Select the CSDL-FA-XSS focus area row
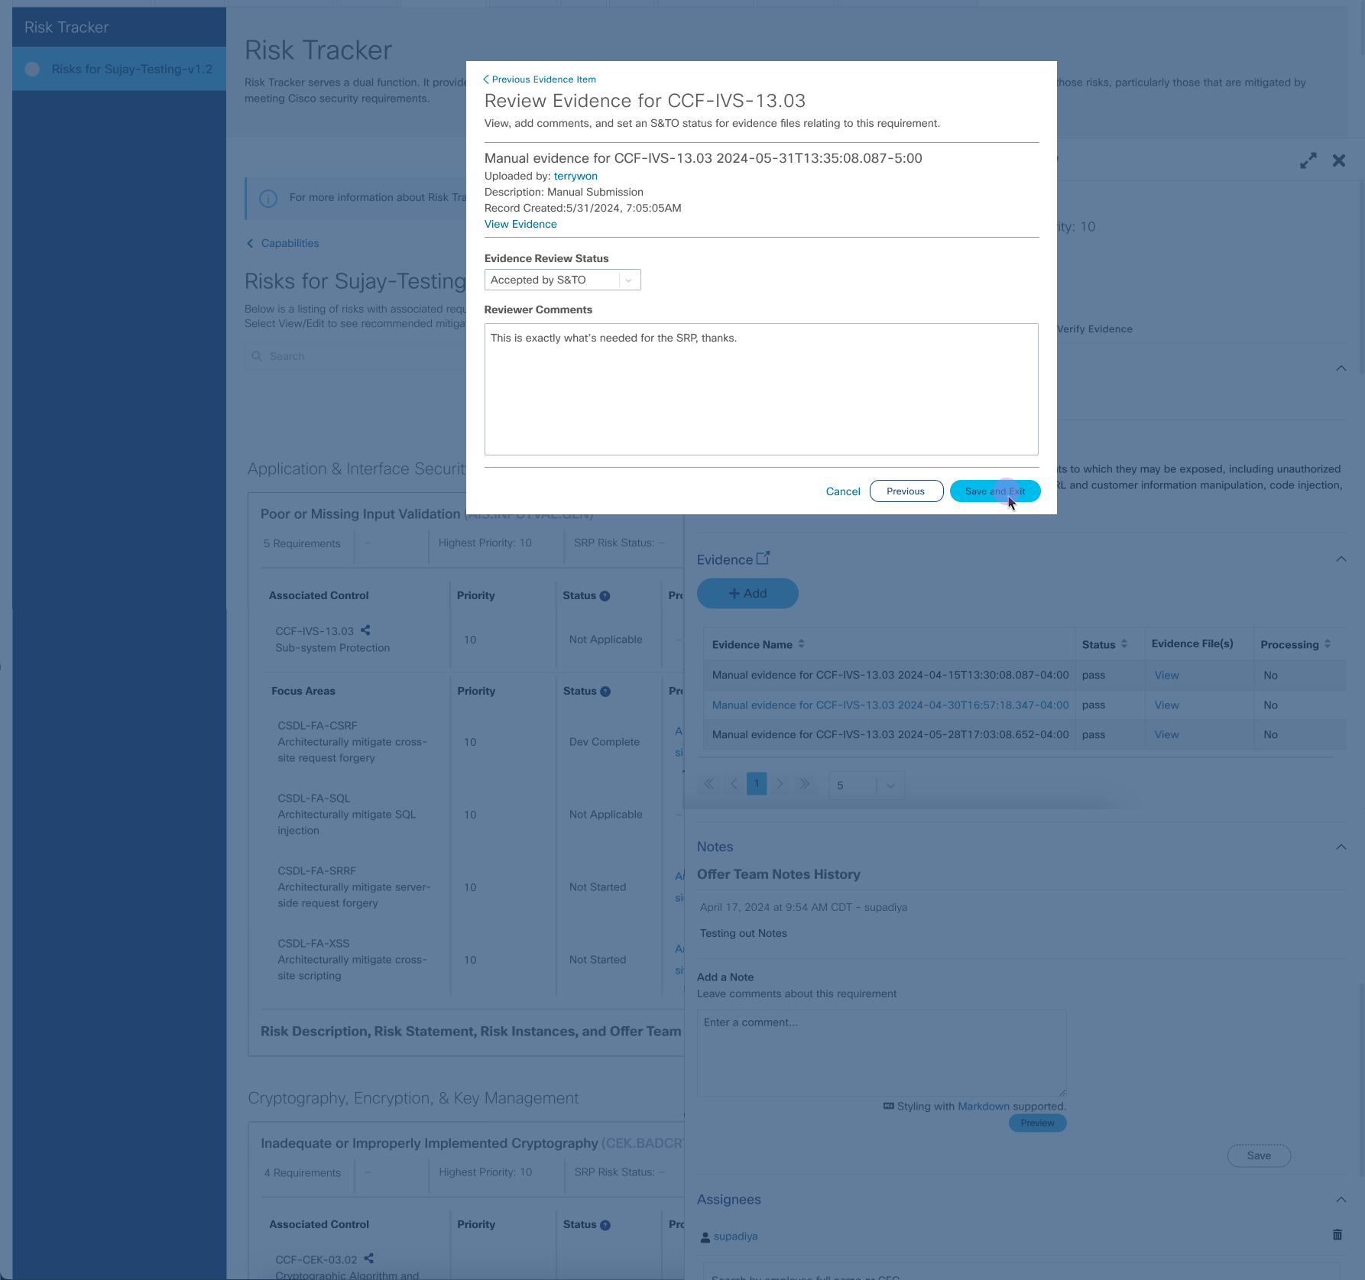Image resolution: width=1365 pixels, height=1280 pixels. [x=352, y=960]
